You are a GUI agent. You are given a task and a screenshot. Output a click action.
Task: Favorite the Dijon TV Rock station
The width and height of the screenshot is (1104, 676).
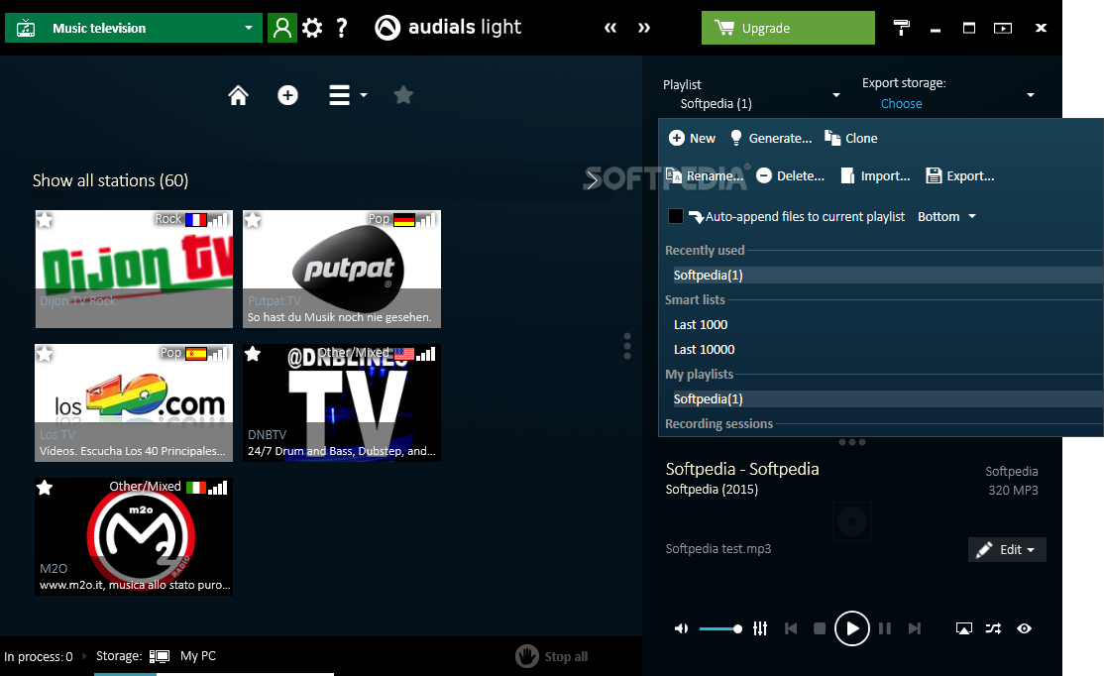(45, 220)
